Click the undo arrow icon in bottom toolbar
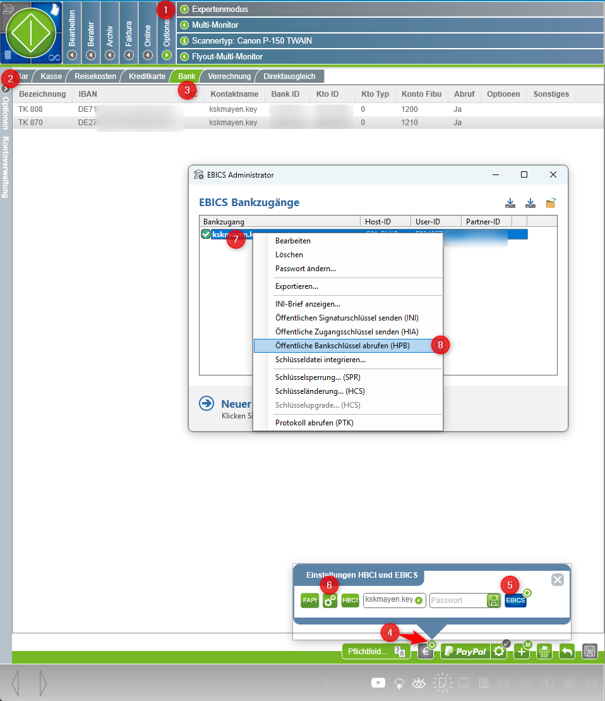605x701 pixels. 566,651
